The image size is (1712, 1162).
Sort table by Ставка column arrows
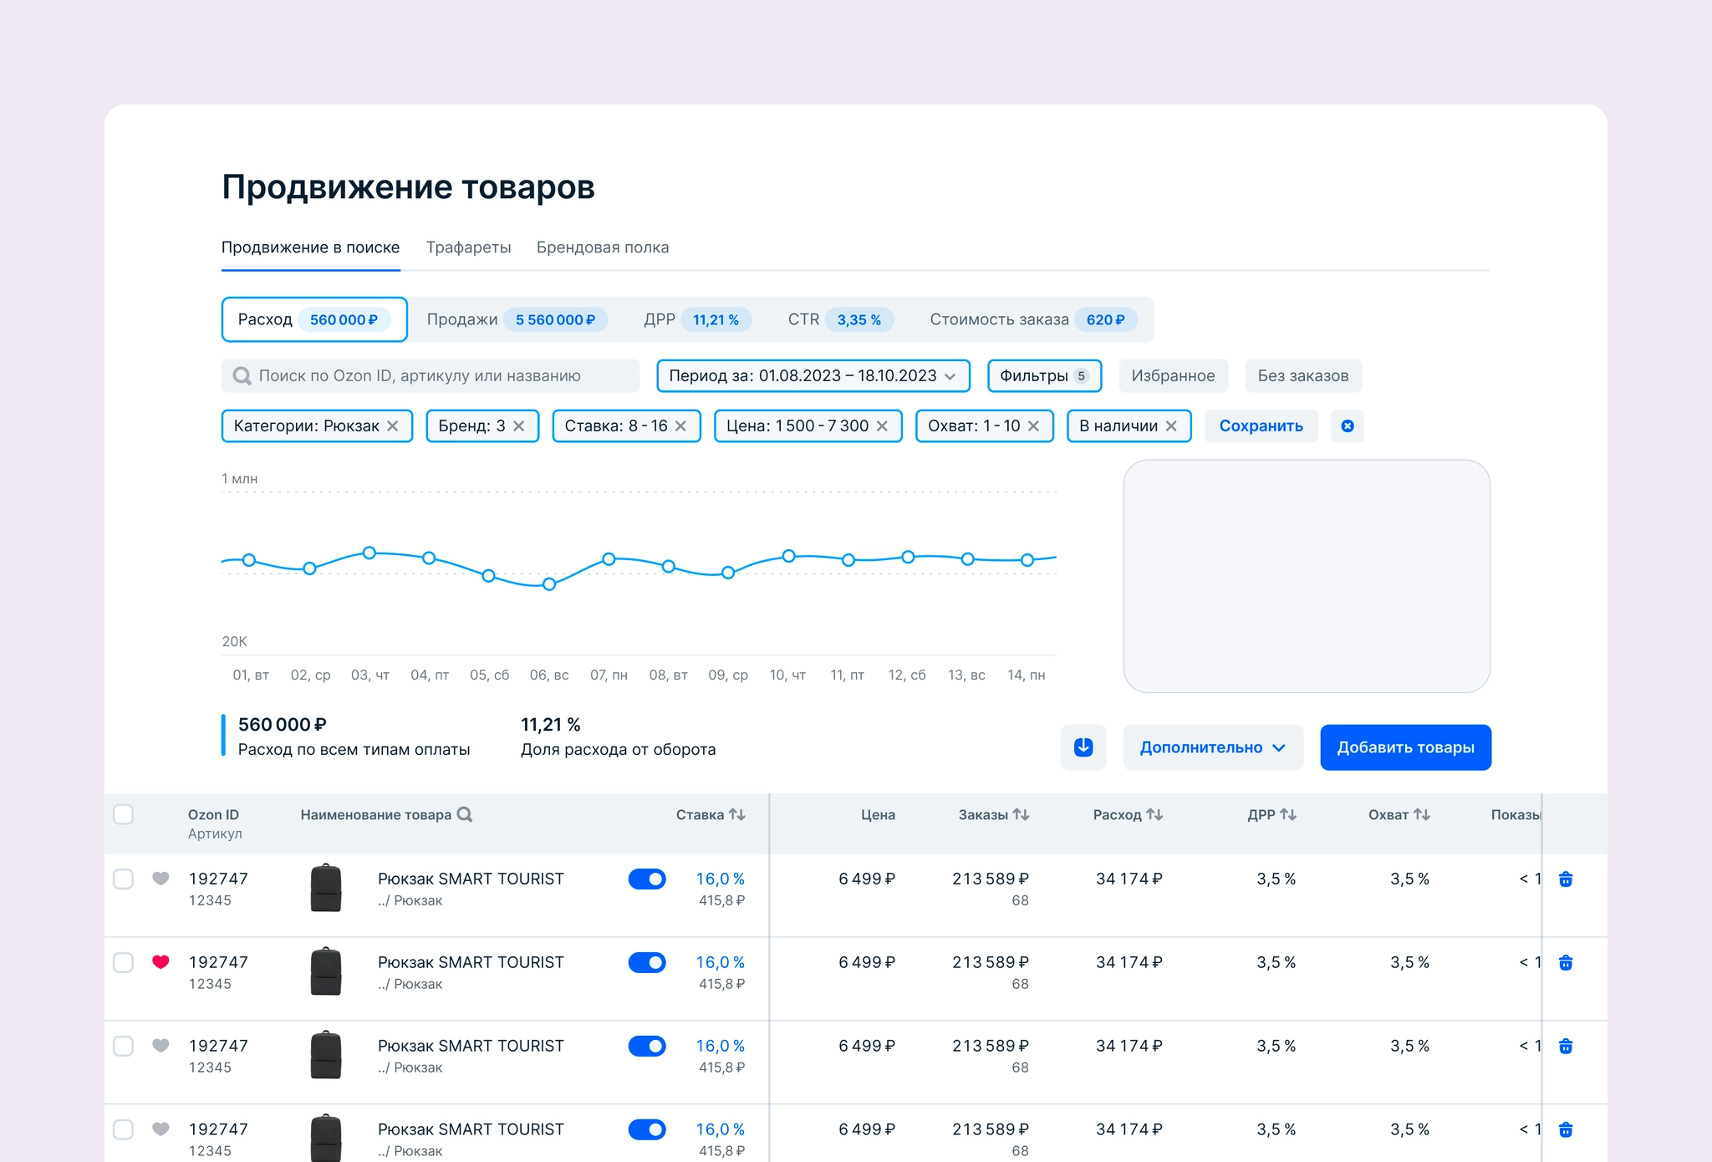pyautogui.click(x=737, y=814)
